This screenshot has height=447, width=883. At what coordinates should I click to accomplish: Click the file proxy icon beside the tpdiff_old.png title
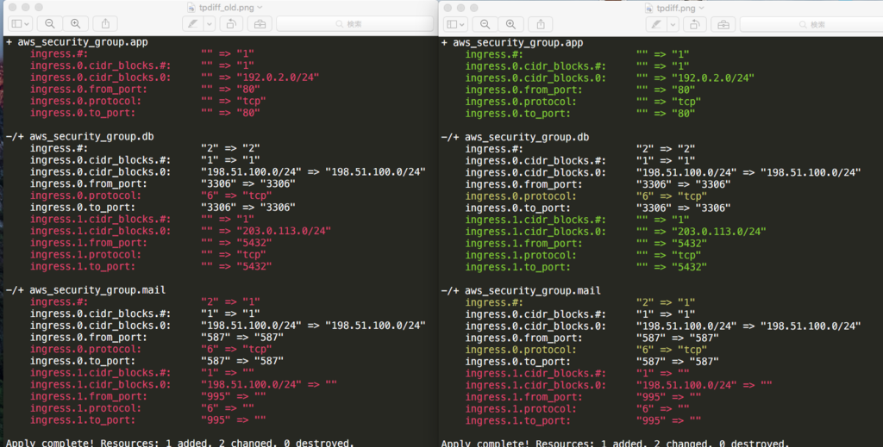pos(191,8)
